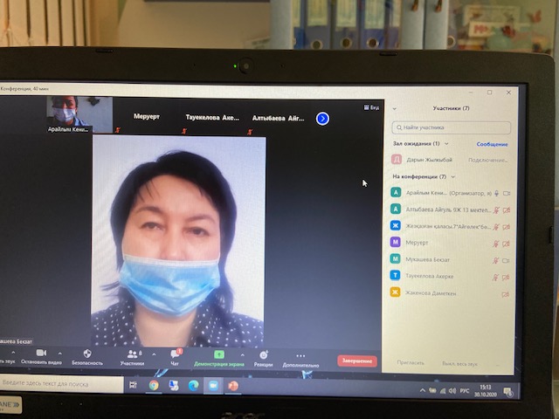Click the More (Дополнительно) three-dots icon
The width and height of the screenshot is (559, 419).
[x=300, y=354]
